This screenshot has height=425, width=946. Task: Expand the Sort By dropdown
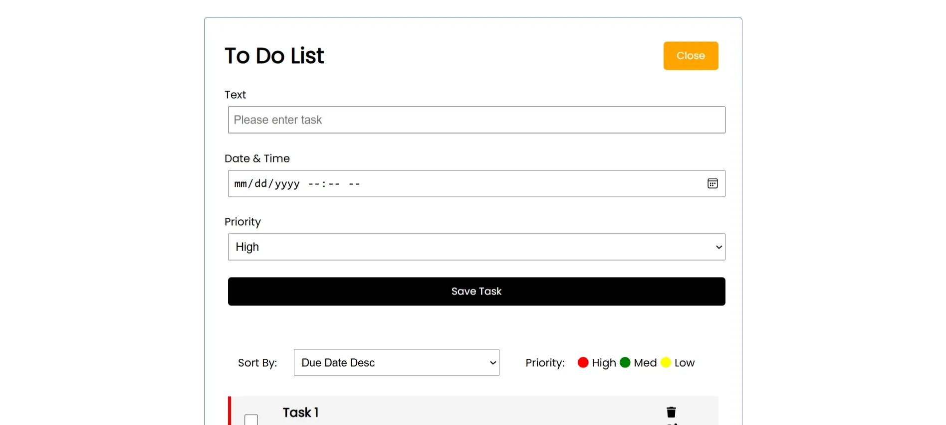pyautogui.click(x=397, y=362)
